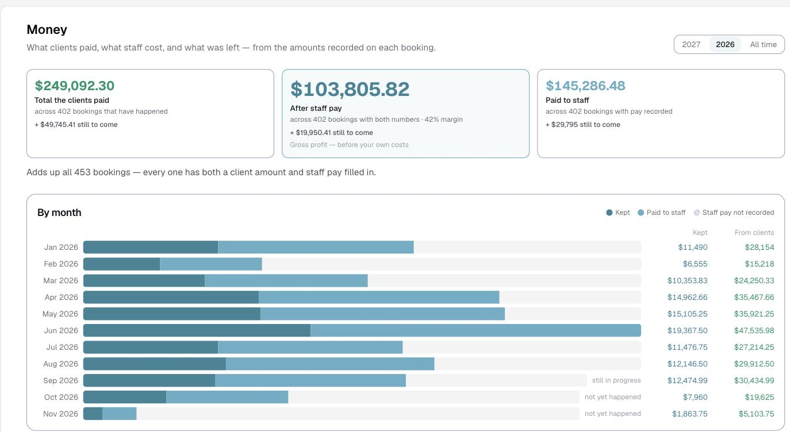
Task: Click the 'Adds up all 453 bookings' sentence
Action: point(201,172)
